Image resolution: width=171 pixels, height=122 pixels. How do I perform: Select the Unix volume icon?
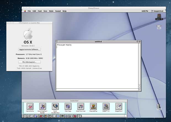[159, 26]
